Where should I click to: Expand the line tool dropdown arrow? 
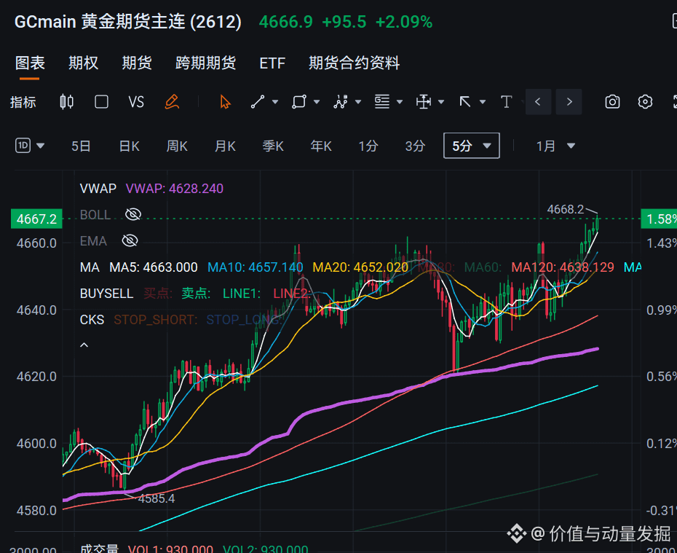[275, 102]
